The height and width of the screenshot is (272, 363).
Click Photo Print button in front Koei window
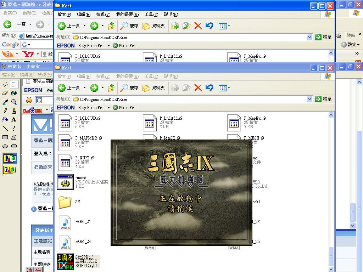[125, 108]
